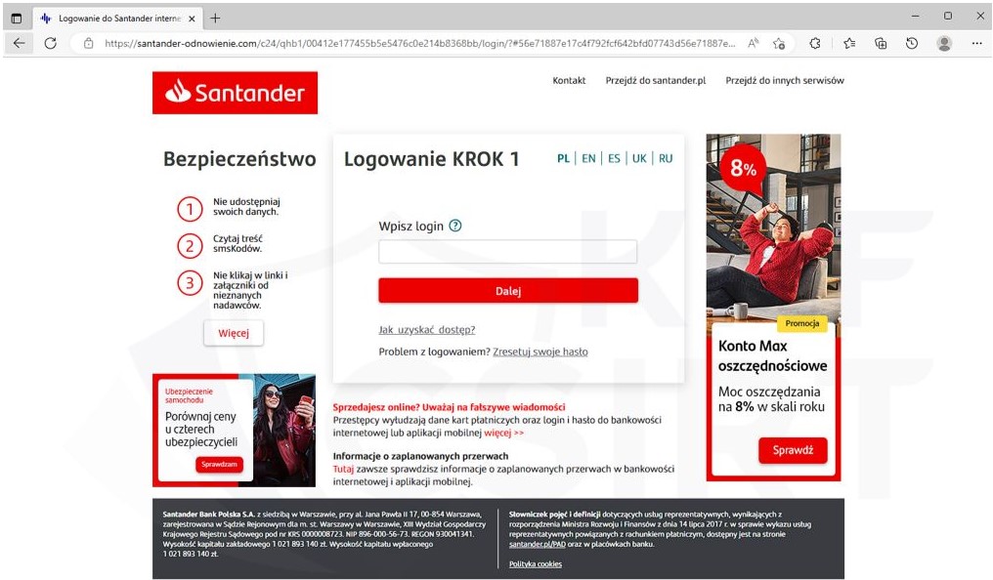The height and width of the screenshot is (580, 993).
Task: Open a new tab with plus button
Action: point(215,19)
